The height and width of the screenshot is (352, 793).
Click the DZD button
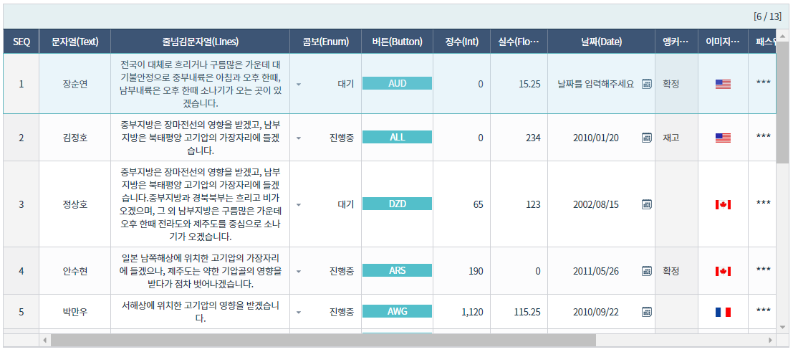[x=397, y=204]
